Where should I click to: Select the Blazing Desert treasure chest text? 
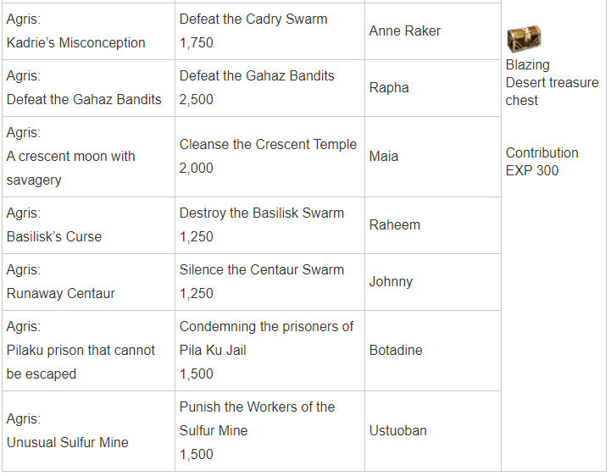pos(552,82)
